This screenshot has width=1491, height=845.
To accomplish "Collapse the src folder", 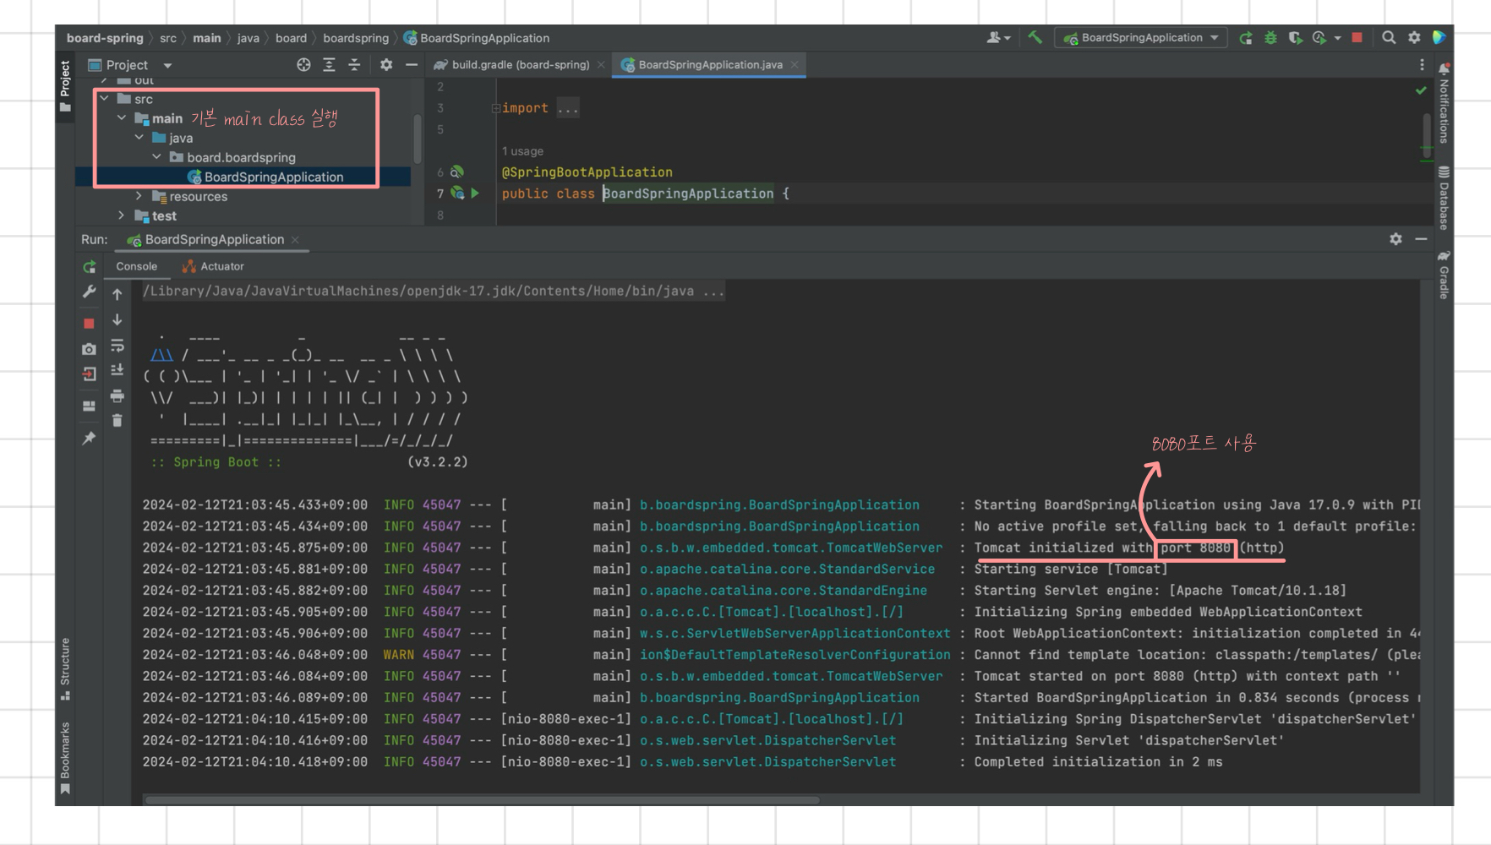I will (104, 99).
